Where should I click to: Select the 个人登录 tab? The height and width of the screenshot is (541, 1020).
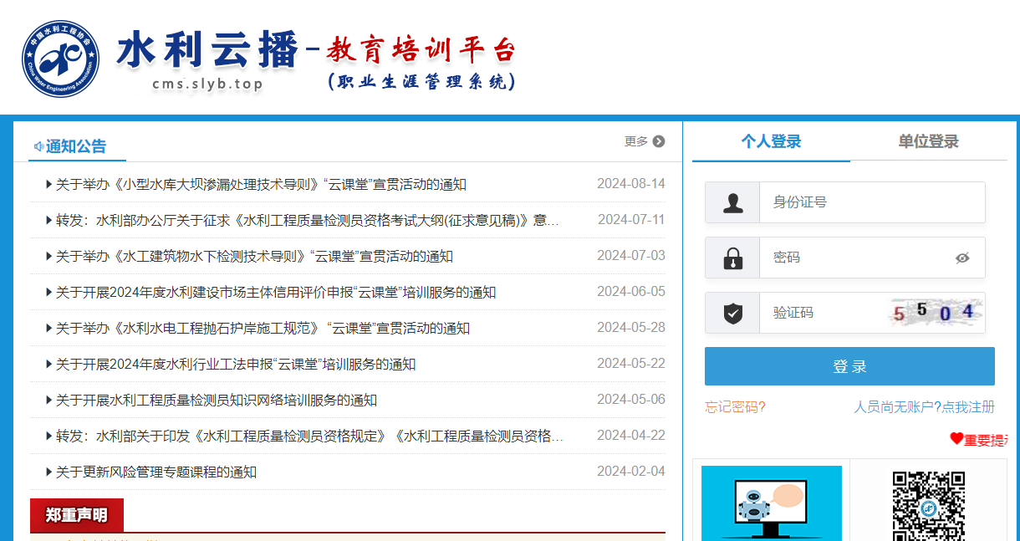(771, 141)
